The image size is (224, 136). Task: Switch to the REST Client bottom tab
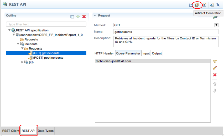tap(11, 131)
